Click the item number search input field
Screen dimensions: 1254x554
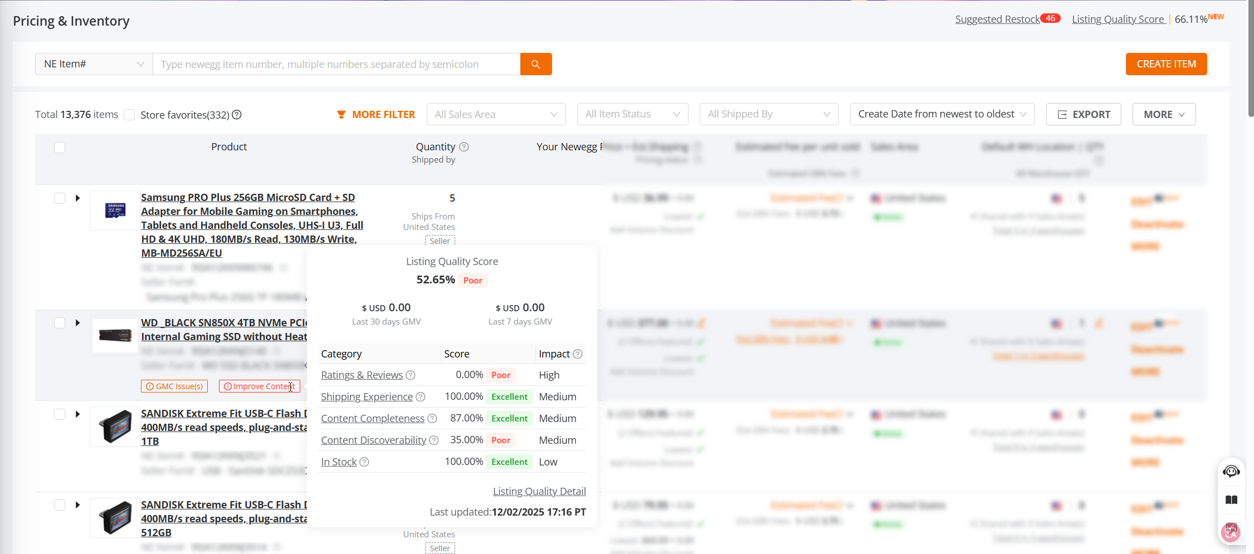pos(336,64)
